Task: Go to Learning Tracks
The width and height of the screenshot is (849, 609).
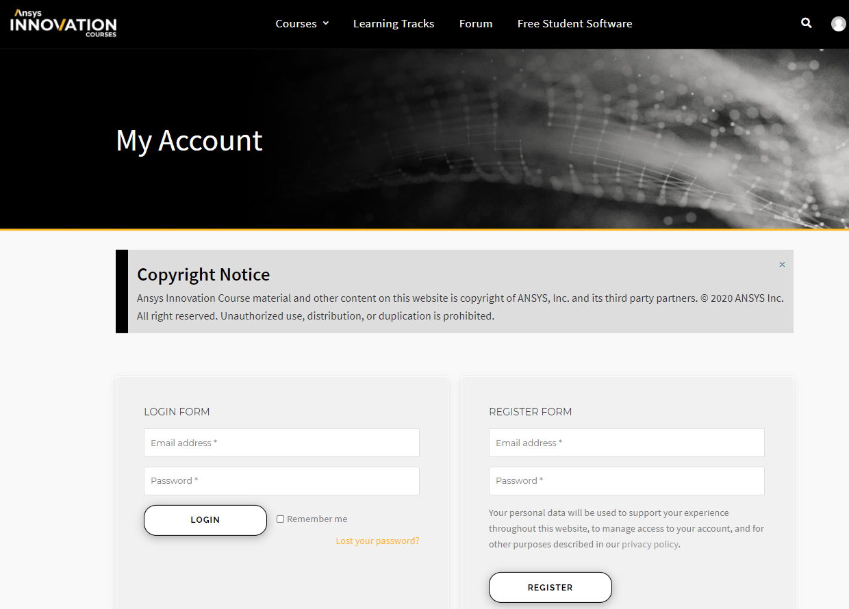Action: [x=394, y=23]
